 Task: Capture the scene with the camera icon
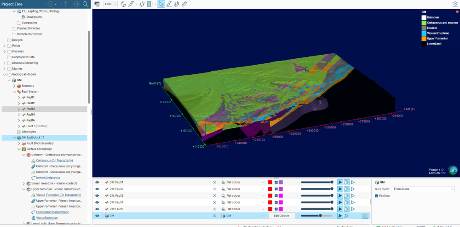(455, 4)
